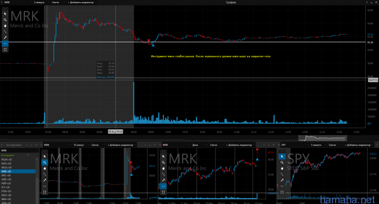Click the active pointer tool in SPY chart

click(x=282, y=157)
